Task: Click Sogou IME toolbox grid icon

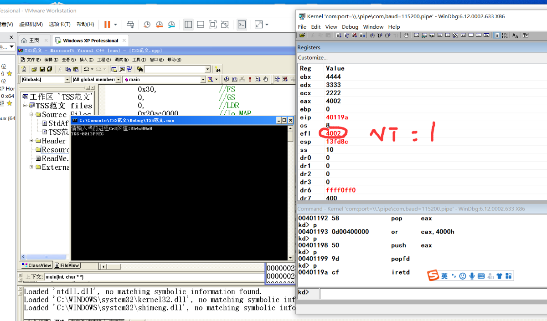Action: pos(509,276)
